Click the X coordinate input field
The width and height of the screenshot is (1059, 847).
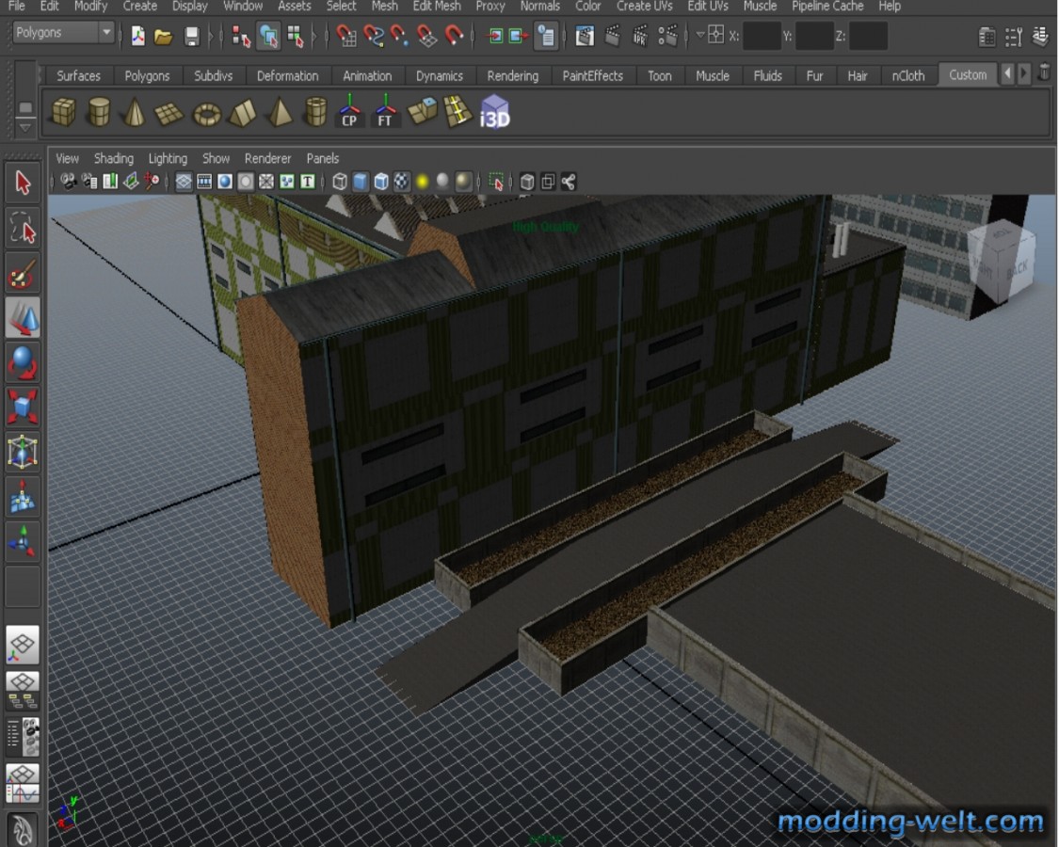(762, 36)
